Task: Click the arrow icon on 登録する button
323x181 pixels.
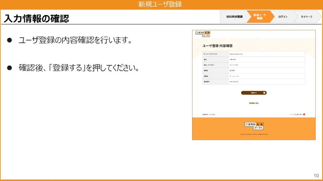Action: (264, 93)
